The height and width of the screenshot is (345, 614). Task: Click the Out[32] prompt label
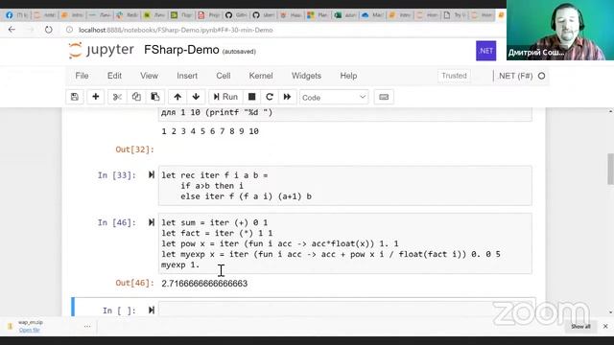(x=134, y=149)
